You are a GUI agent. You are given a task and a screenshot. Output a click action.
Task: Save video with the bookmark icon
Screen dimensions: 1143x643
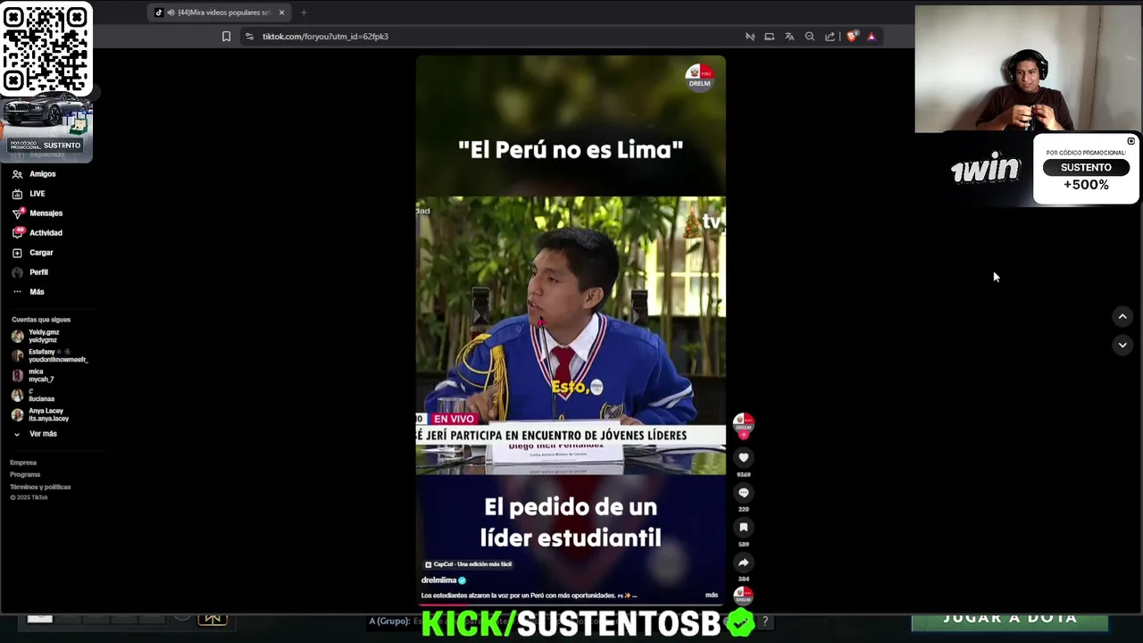[x=743, y=527]
